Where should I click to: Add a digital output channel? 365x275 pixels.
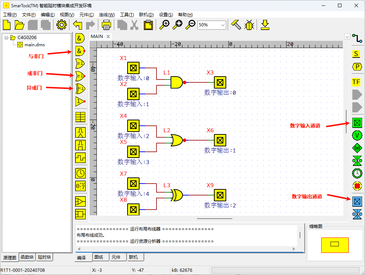click(357, 202)
